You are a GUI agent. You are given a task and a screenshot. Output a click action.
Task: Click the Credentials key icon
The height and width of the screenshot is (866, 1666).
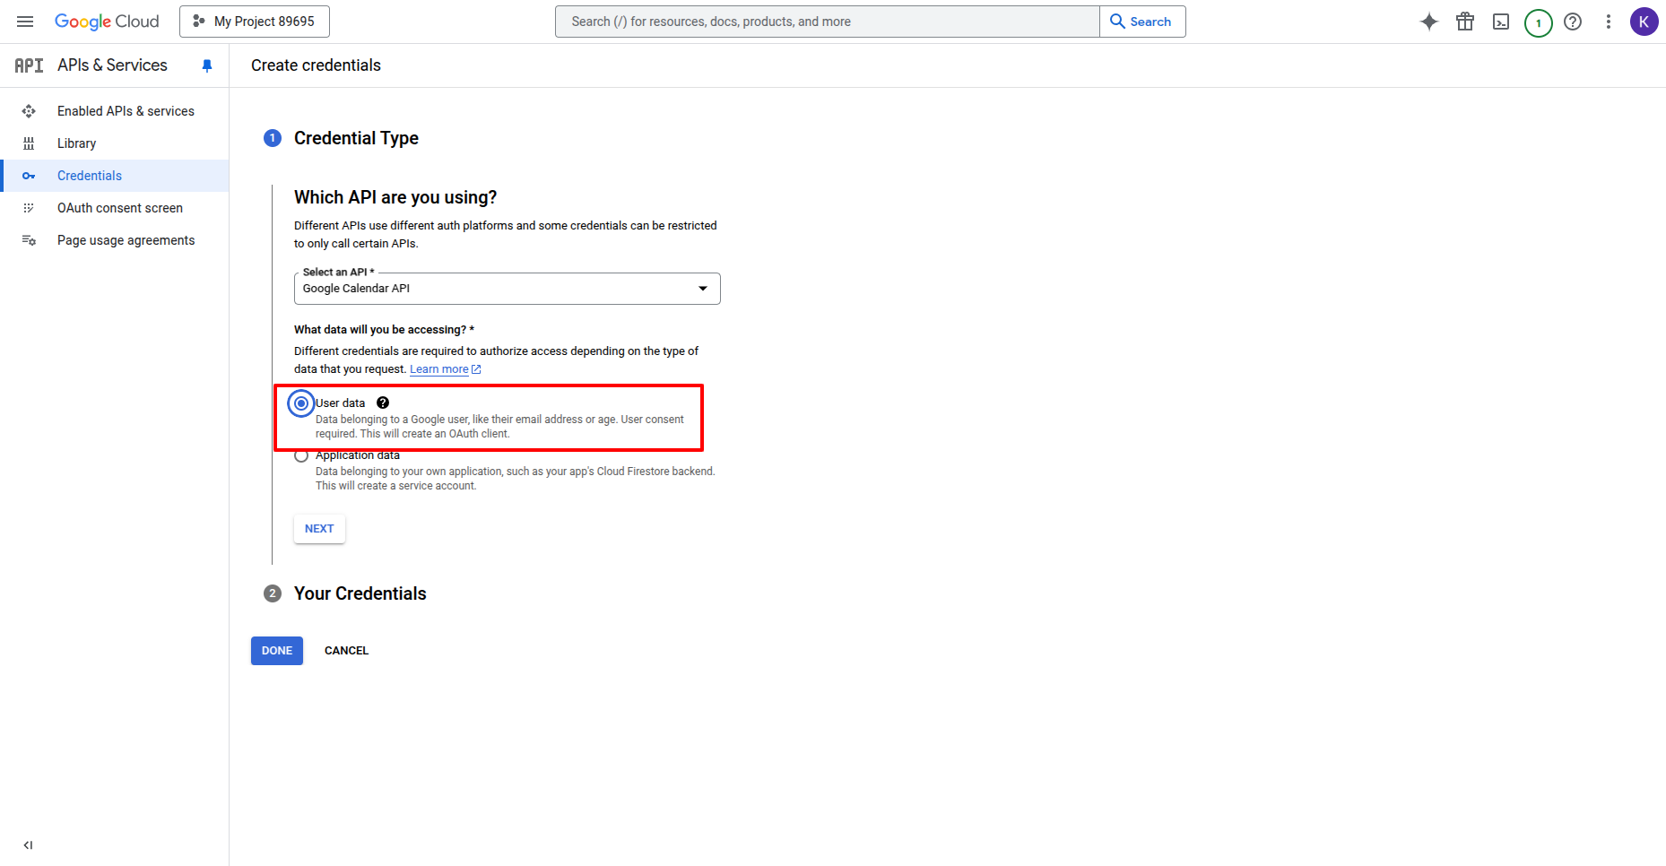tap(29, 176)
